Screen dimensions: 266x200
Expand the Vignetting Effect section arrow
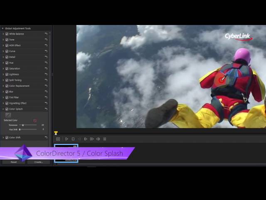click(x=3, y=103)
